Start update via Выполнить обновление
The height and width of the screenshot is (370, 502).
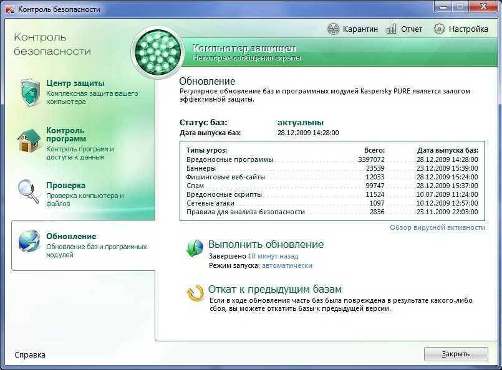(266, 244)
